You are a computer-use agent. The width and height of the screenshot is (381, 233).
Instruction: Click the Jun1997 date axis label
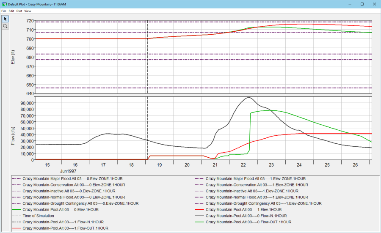pyautogui.click(x=68, y=171)
